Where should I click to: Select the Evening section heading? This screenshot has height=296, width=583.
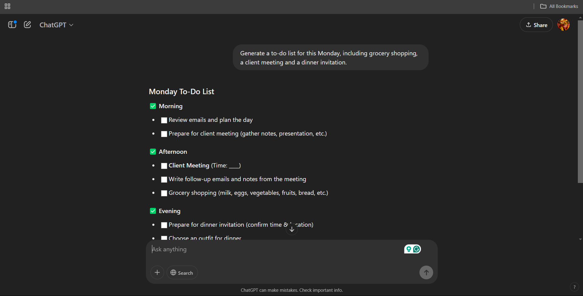tap(169, 211)
